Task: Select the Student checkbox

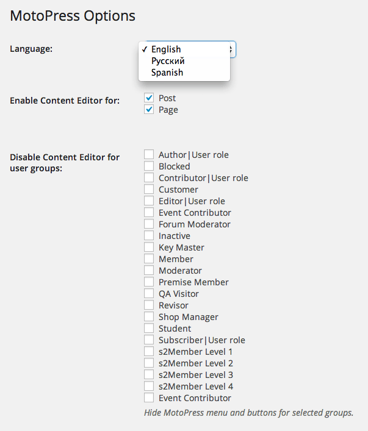Action: point(149,329)
